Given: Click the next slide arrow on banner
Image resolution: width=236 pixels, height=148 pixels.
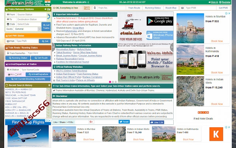Looking at the screenshot, I should [172, 47].
